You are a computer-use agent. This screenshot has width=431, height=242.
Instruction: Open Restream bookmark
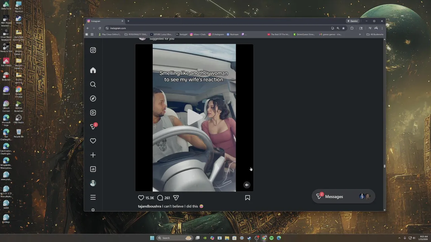pos(232,34)
